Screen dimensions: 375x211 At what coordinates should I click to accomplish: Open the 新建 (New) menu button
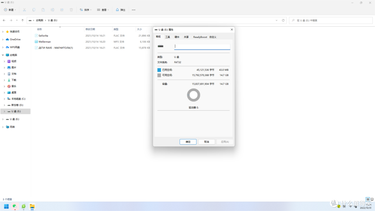[x=10, y=10]
